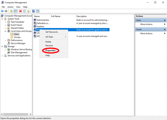Expand Windows Server Backup node
The image size is (167, 120).
5,49
